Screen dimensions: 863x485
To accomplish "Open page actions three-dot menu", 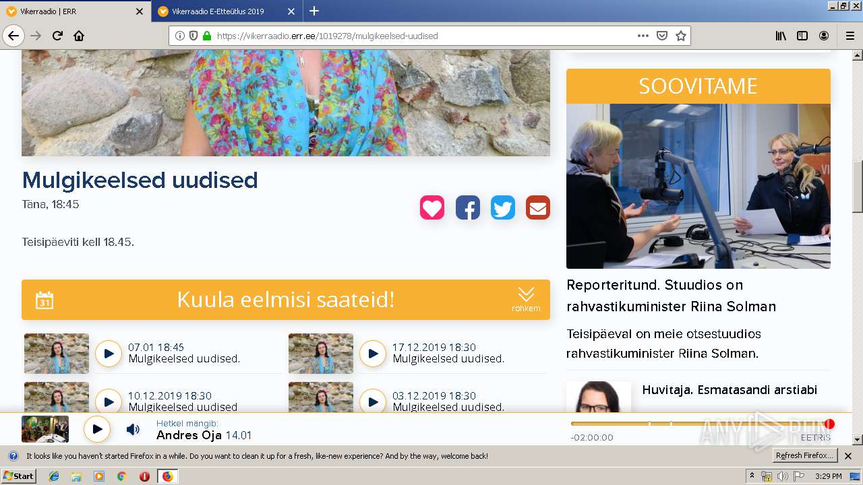I will (643, 36).
